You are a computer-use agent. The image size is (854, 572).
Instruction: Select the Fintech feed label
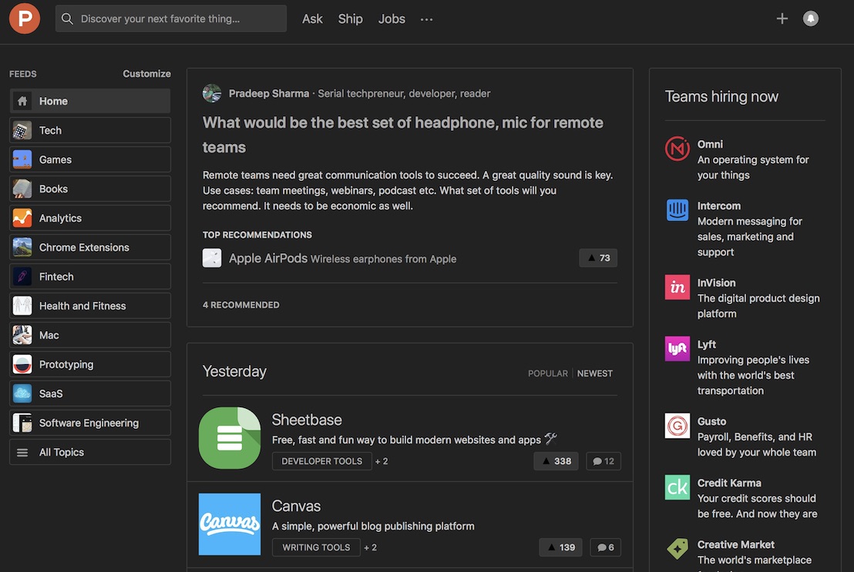56,276
